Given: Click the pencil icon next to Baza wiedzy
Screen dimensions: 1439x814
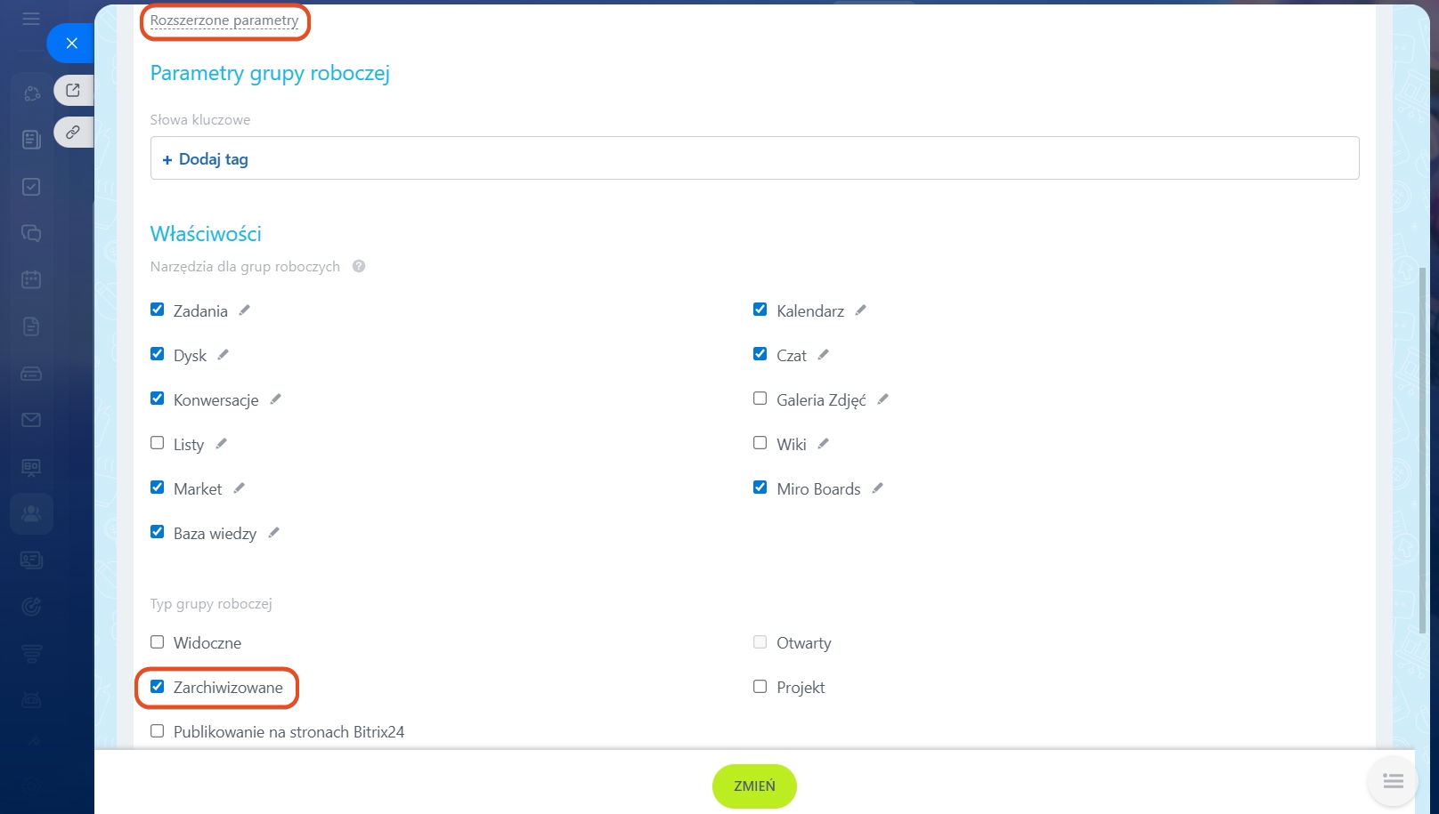Looking at the screenshot, I should coord(274,533).
